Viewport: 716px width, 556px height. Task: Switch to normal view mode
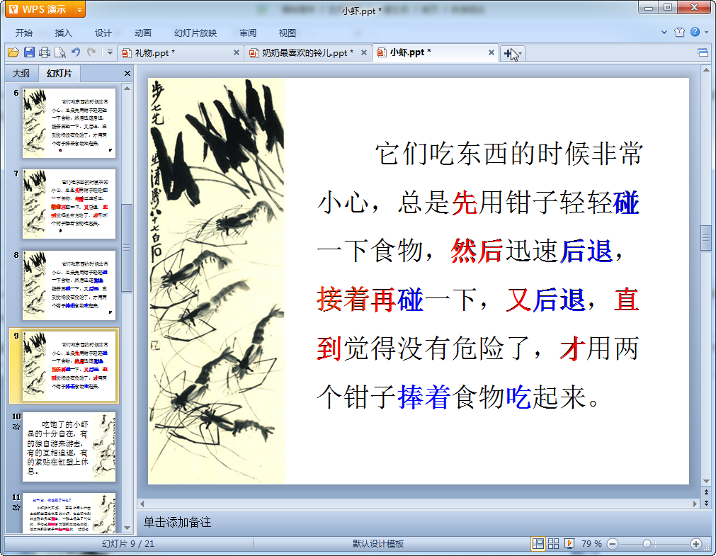538,543
